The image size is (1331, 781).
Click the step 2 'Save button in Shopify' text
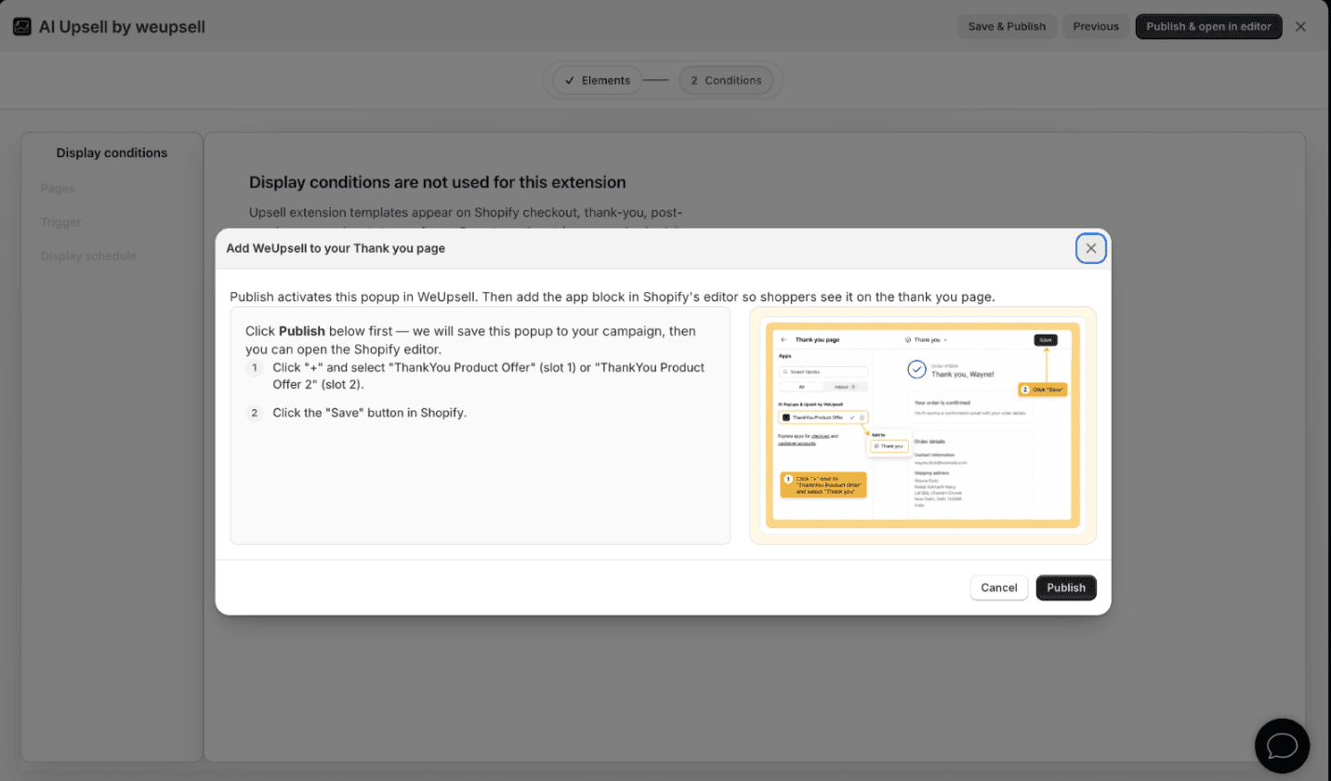pos(369,413)
